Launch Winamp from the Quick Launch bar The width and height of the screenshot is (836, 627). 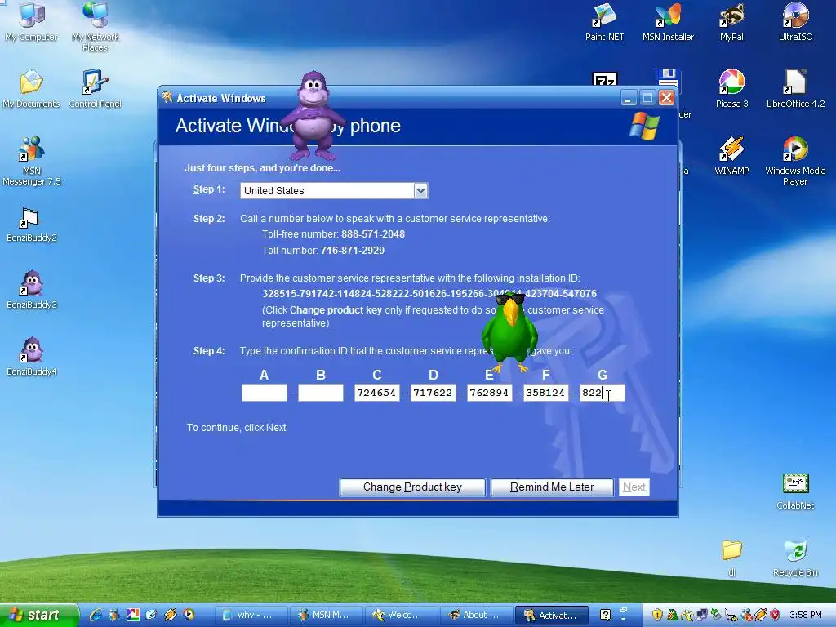170,615
